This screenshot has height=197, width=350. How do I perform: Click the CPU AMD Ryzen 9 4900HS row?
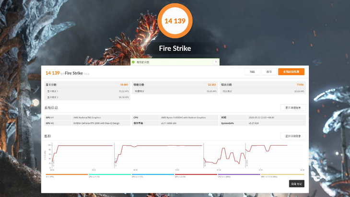coord(175,117)
